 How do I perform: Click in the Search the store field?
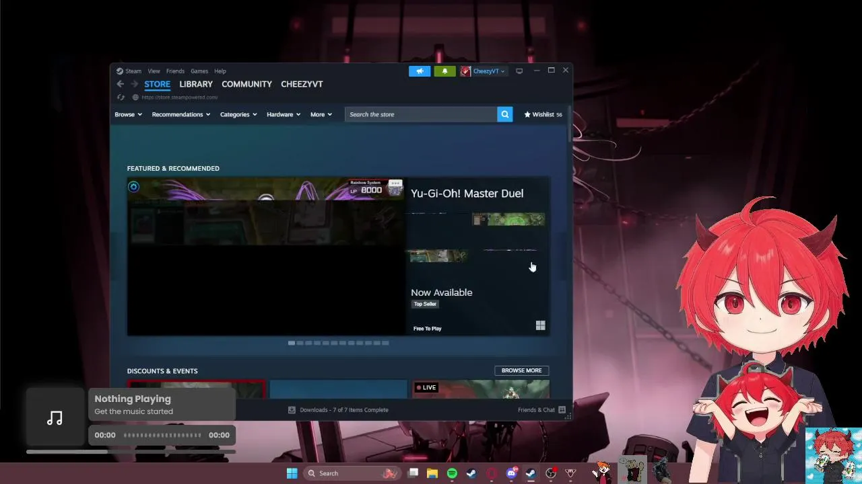click(421, 114)
